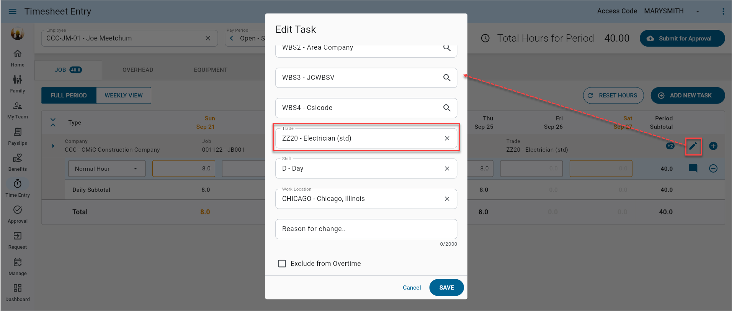
Task: Click the Work Location Chicago field
Action: [366, 199]
